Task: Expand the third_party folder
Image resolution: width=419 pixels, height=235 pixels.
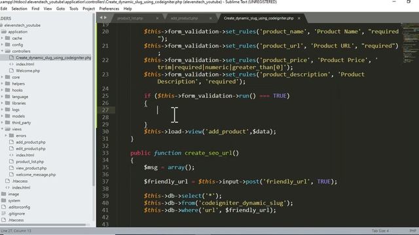Action: 2,123
